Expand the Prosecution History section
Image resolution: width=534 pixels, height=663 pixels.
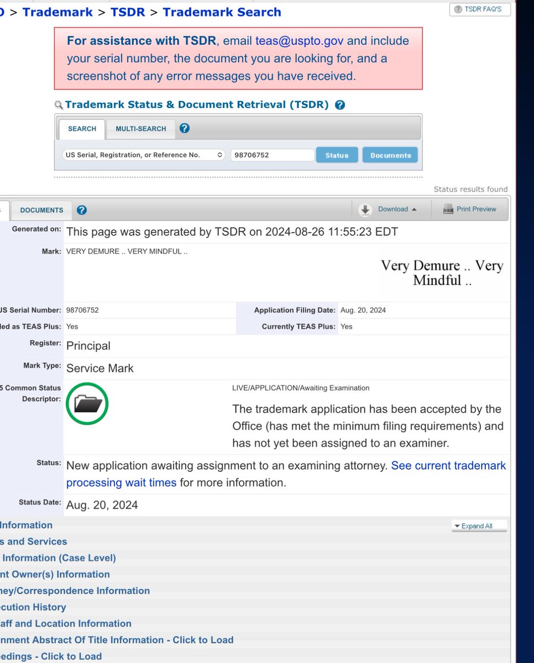click(x=33, y=607)
